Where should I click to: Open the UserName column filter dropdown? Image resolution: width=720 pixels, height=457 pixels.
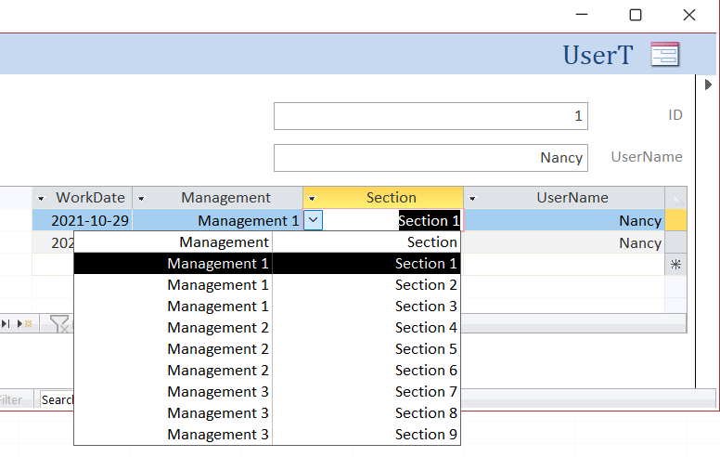click(473, 199)
